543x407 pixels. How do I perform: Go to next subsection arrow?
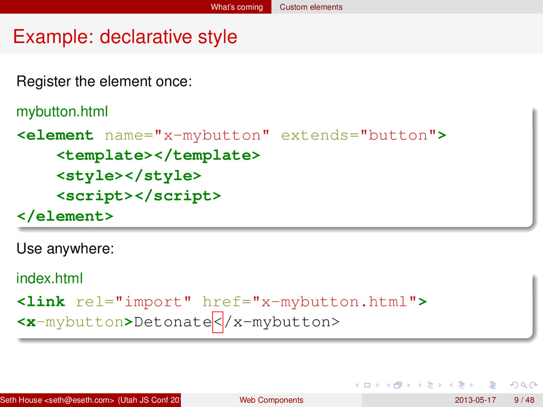439,384
